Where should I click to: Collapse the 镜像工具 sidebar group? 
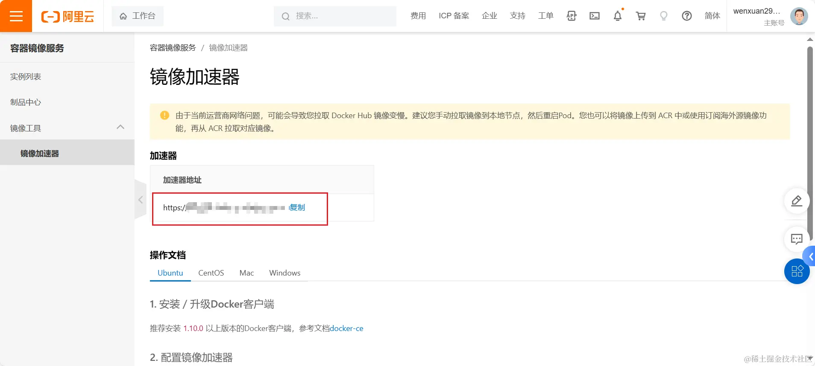67,128
